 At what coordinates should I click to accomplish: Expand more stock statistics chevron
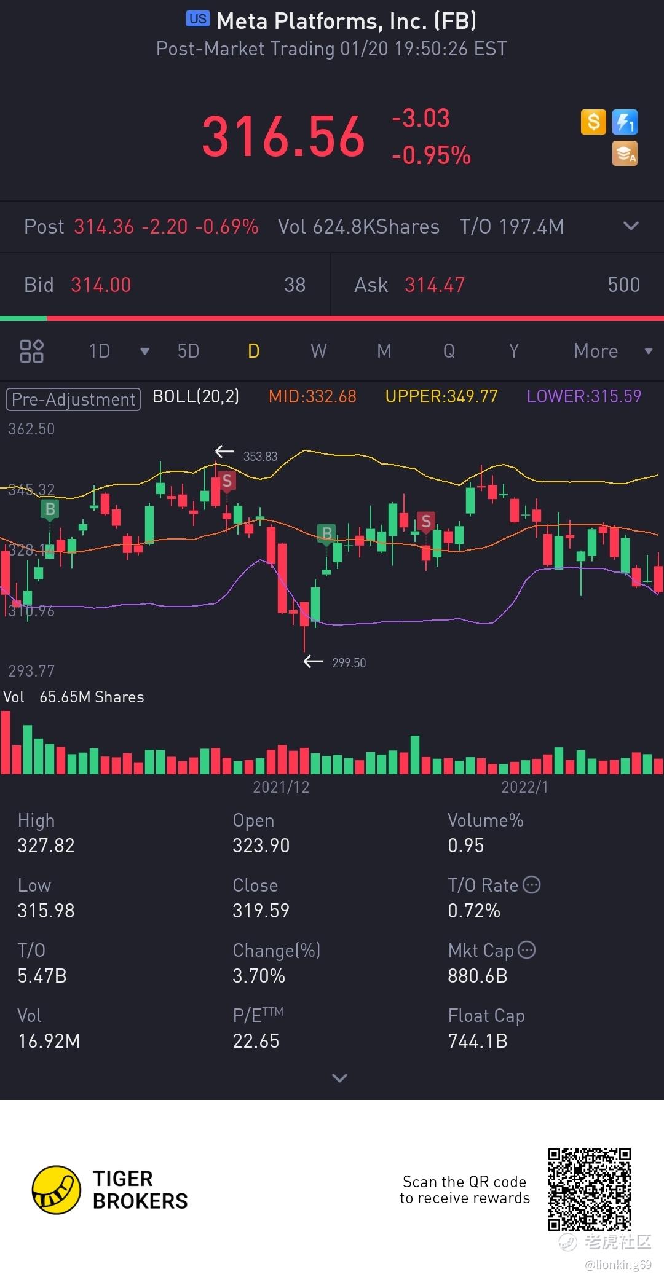pyautogui.click(x=339, y=1077)
